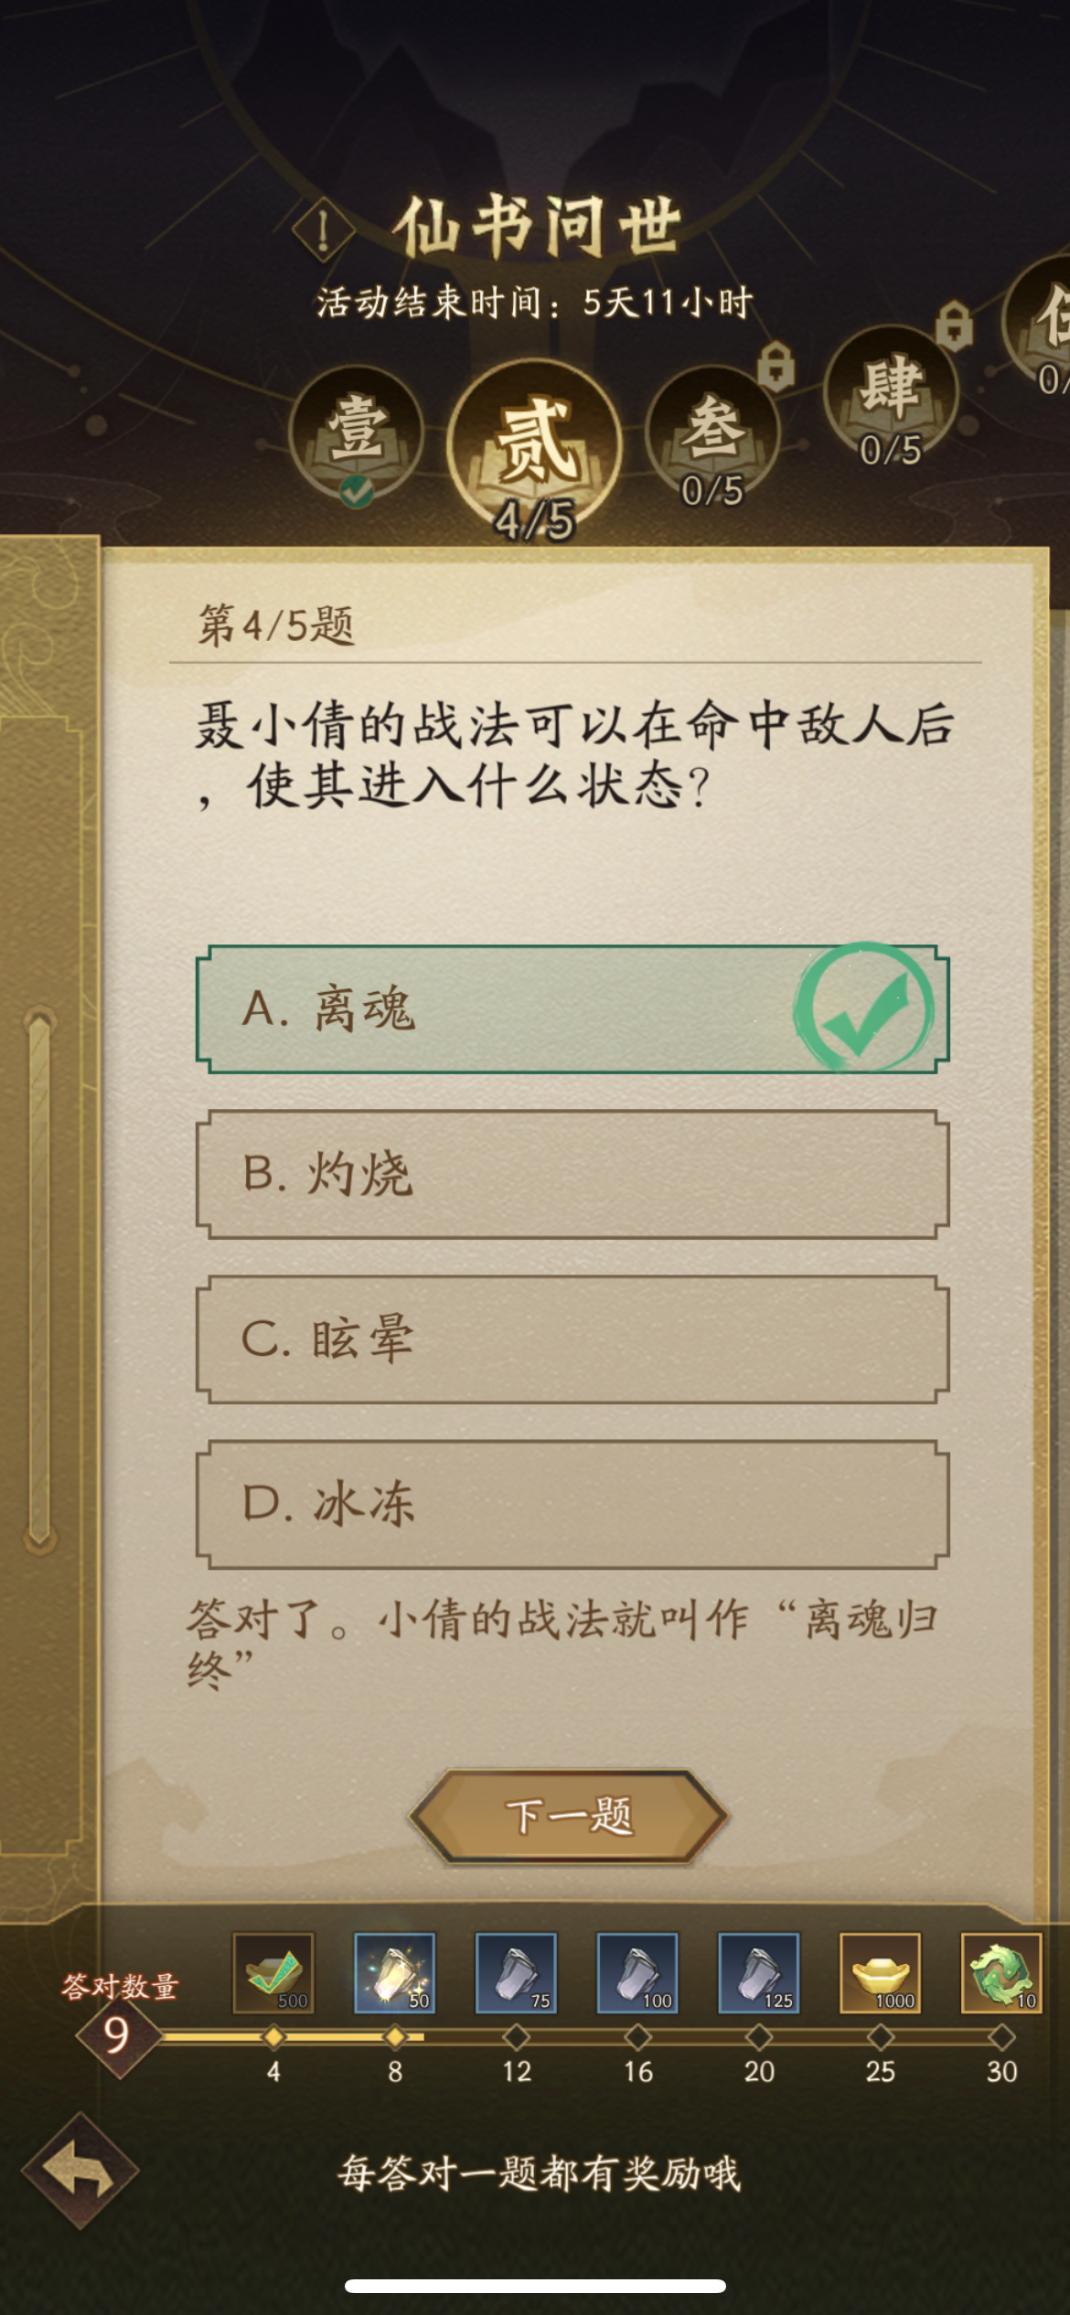The width and height of the screenshot is (1070, 2315).
Task: Tap the crystal reward marked 75
Action: (517, 1972)
